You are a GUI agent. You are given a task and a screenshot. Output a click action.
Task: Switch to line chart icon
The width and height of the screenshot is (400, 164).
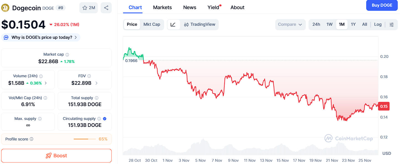pyautogui.click(x=173, y=24)
